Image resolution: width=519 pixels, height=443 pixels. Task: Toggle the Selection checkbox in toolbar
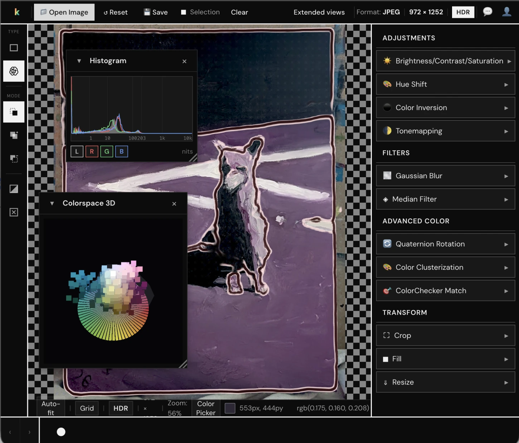coord(184,12)
